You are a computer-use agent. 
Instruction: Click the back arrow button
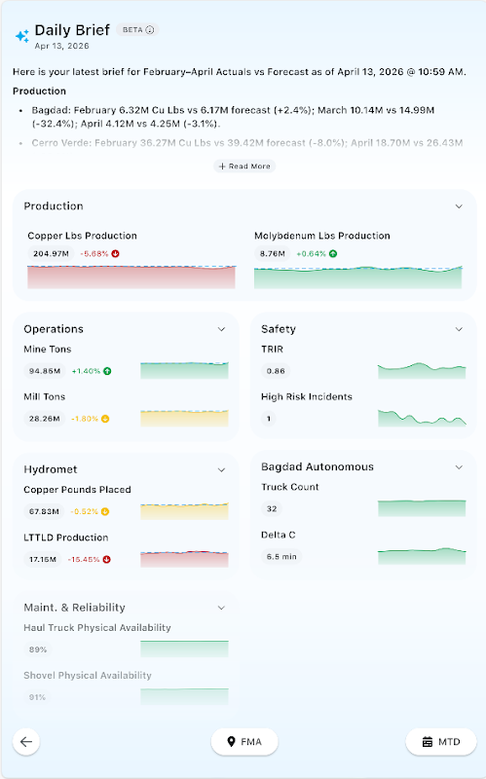coord(26,742)
